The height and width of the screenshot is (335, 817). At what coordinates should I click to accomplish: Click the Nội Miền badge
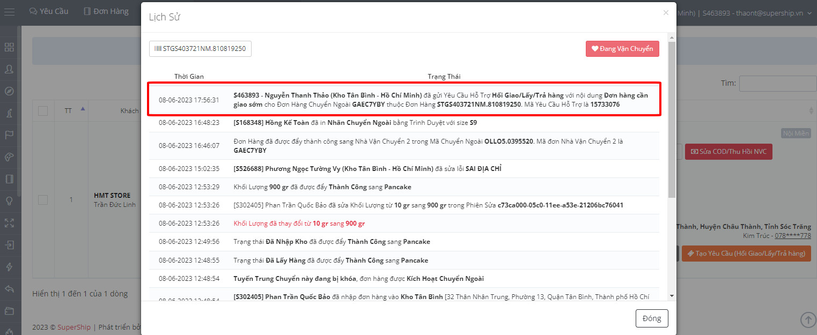[x=796, y=133]
